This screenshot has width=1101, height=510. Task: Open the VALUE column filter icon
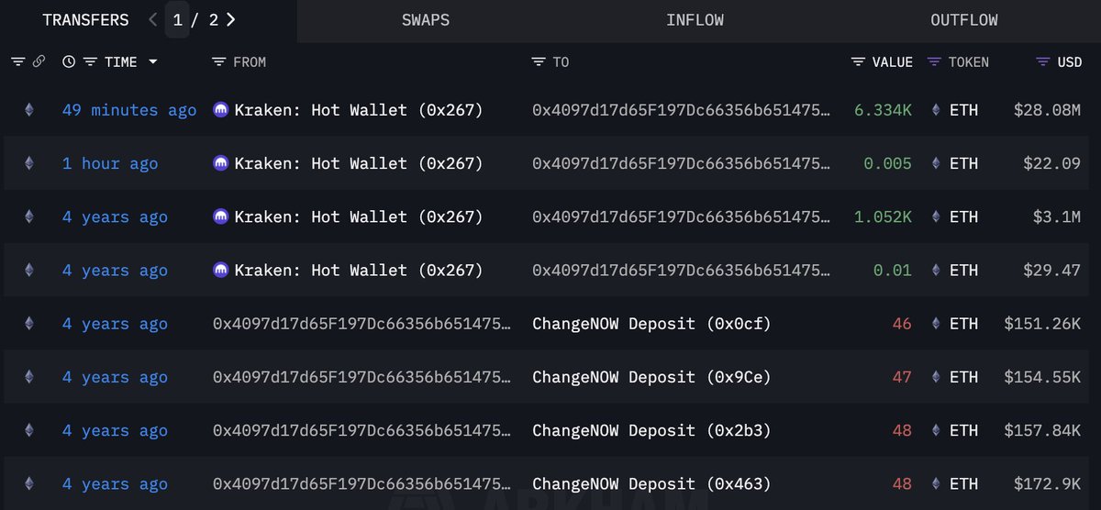pyautogui.click(x=858, y=62)
